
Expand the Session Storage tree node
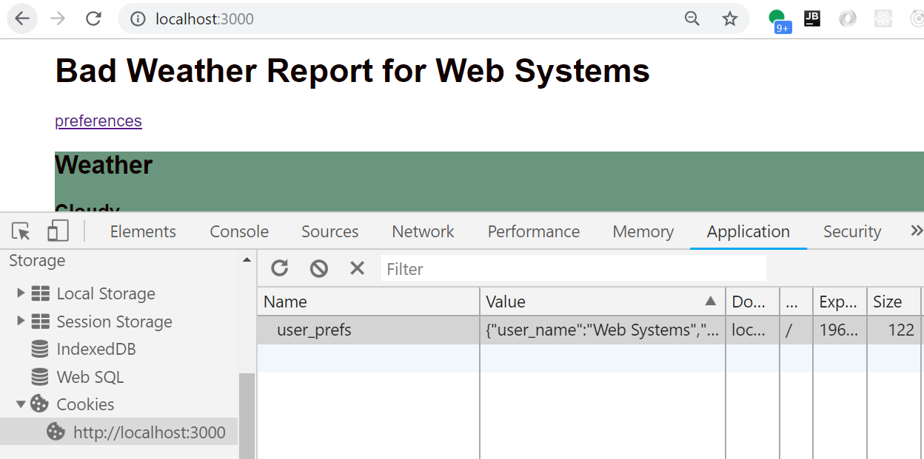21,322
